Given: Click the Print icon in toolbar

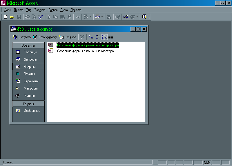Looking at the screenshot, I should click(x=27, y=17).
